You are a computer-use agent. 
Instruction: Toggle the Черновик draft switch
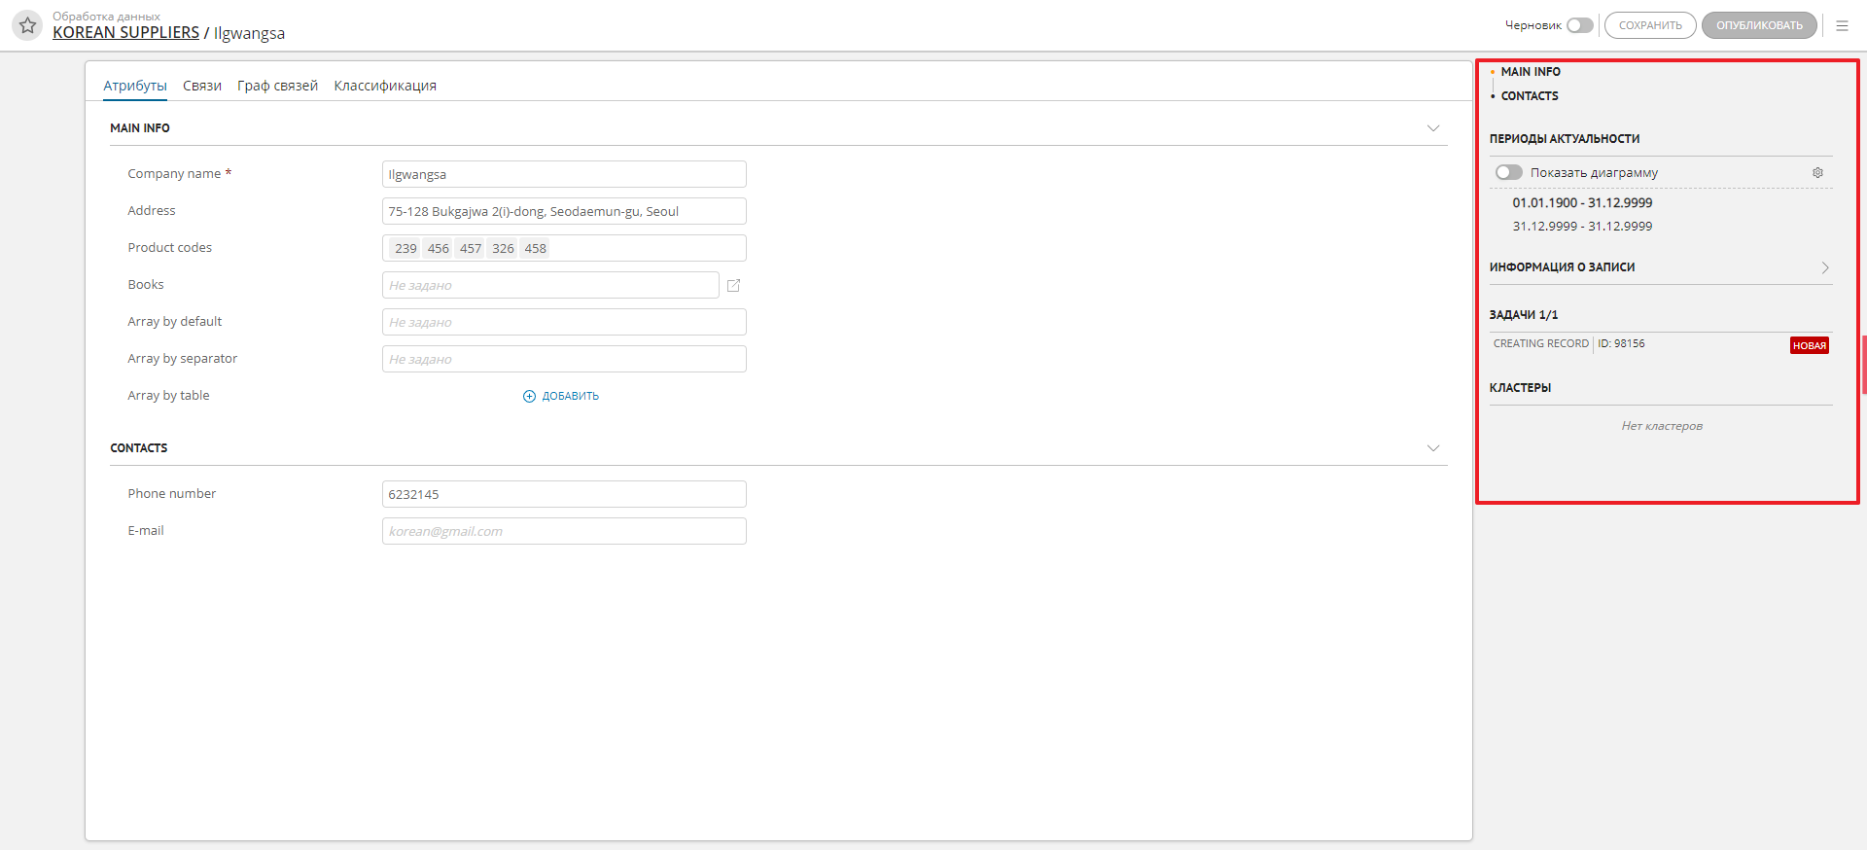coord(1579,25)
